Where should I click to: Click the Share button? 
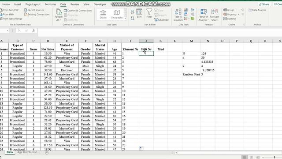point(264,4)
